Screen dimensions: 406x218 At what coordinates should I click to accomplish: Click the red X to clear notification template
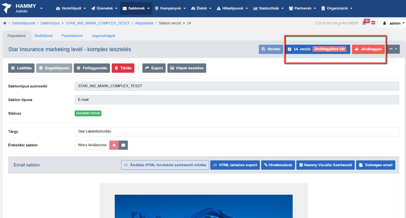point(114,145)
